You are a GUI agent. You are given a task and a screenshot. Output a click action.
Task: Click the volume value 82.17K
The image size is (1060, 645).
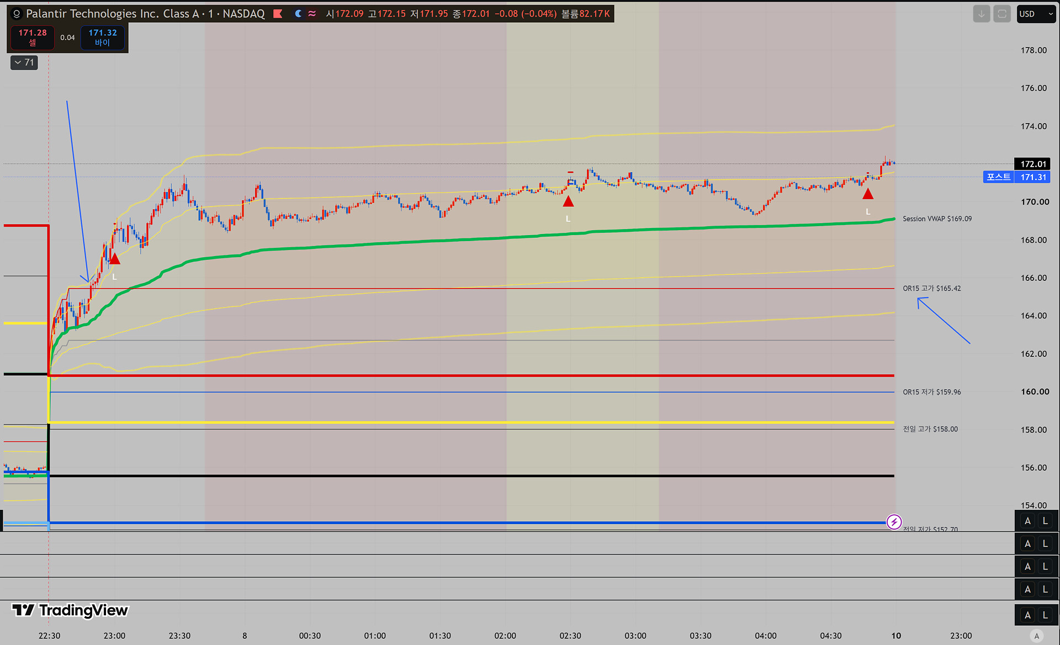tap(595, 14)
